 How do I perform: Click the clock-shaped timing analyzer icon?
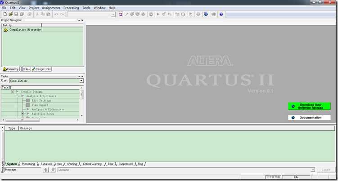(183, 14)
